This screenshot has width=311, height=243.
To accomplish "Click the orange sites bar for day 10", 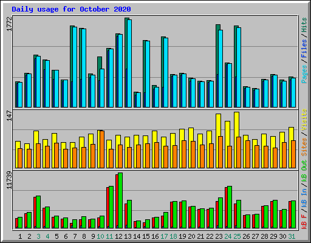I will click(102, 149).
